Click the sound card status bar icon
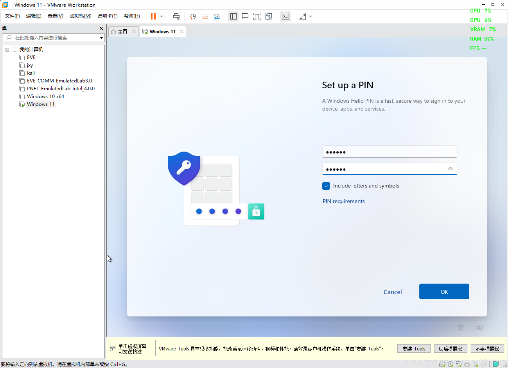Viewport: 508px width, 368px height. pos(475,364)
